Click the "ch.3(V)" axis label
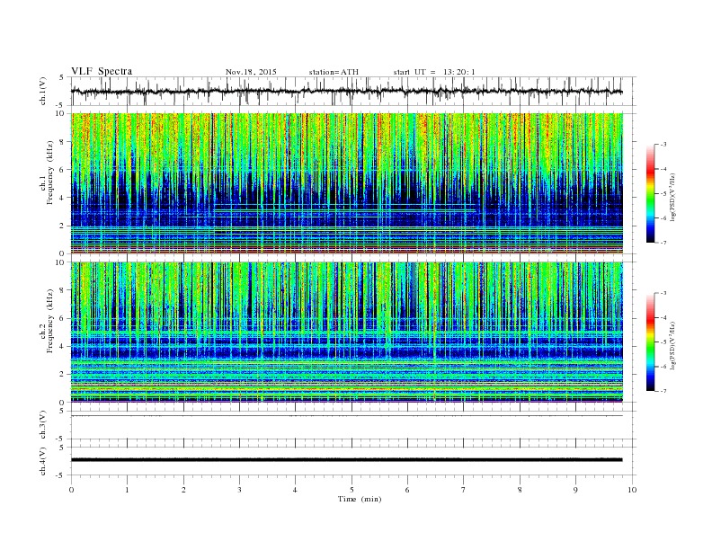Viewport: 712px width, 550px height. [43, 425]
